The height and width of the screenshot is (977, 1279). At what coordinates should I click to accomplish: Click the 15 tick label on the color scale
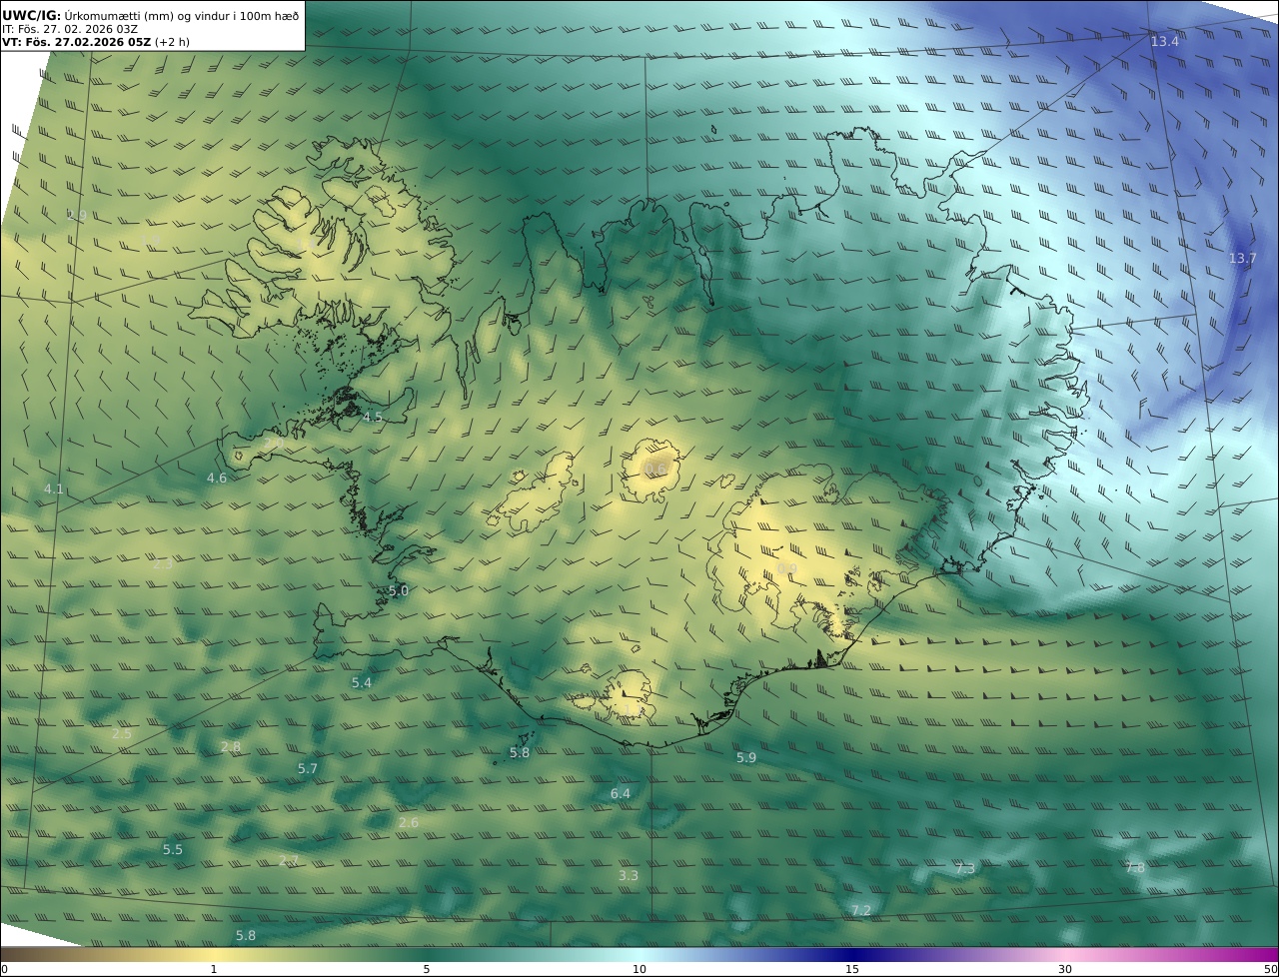(x=852, y=969)
